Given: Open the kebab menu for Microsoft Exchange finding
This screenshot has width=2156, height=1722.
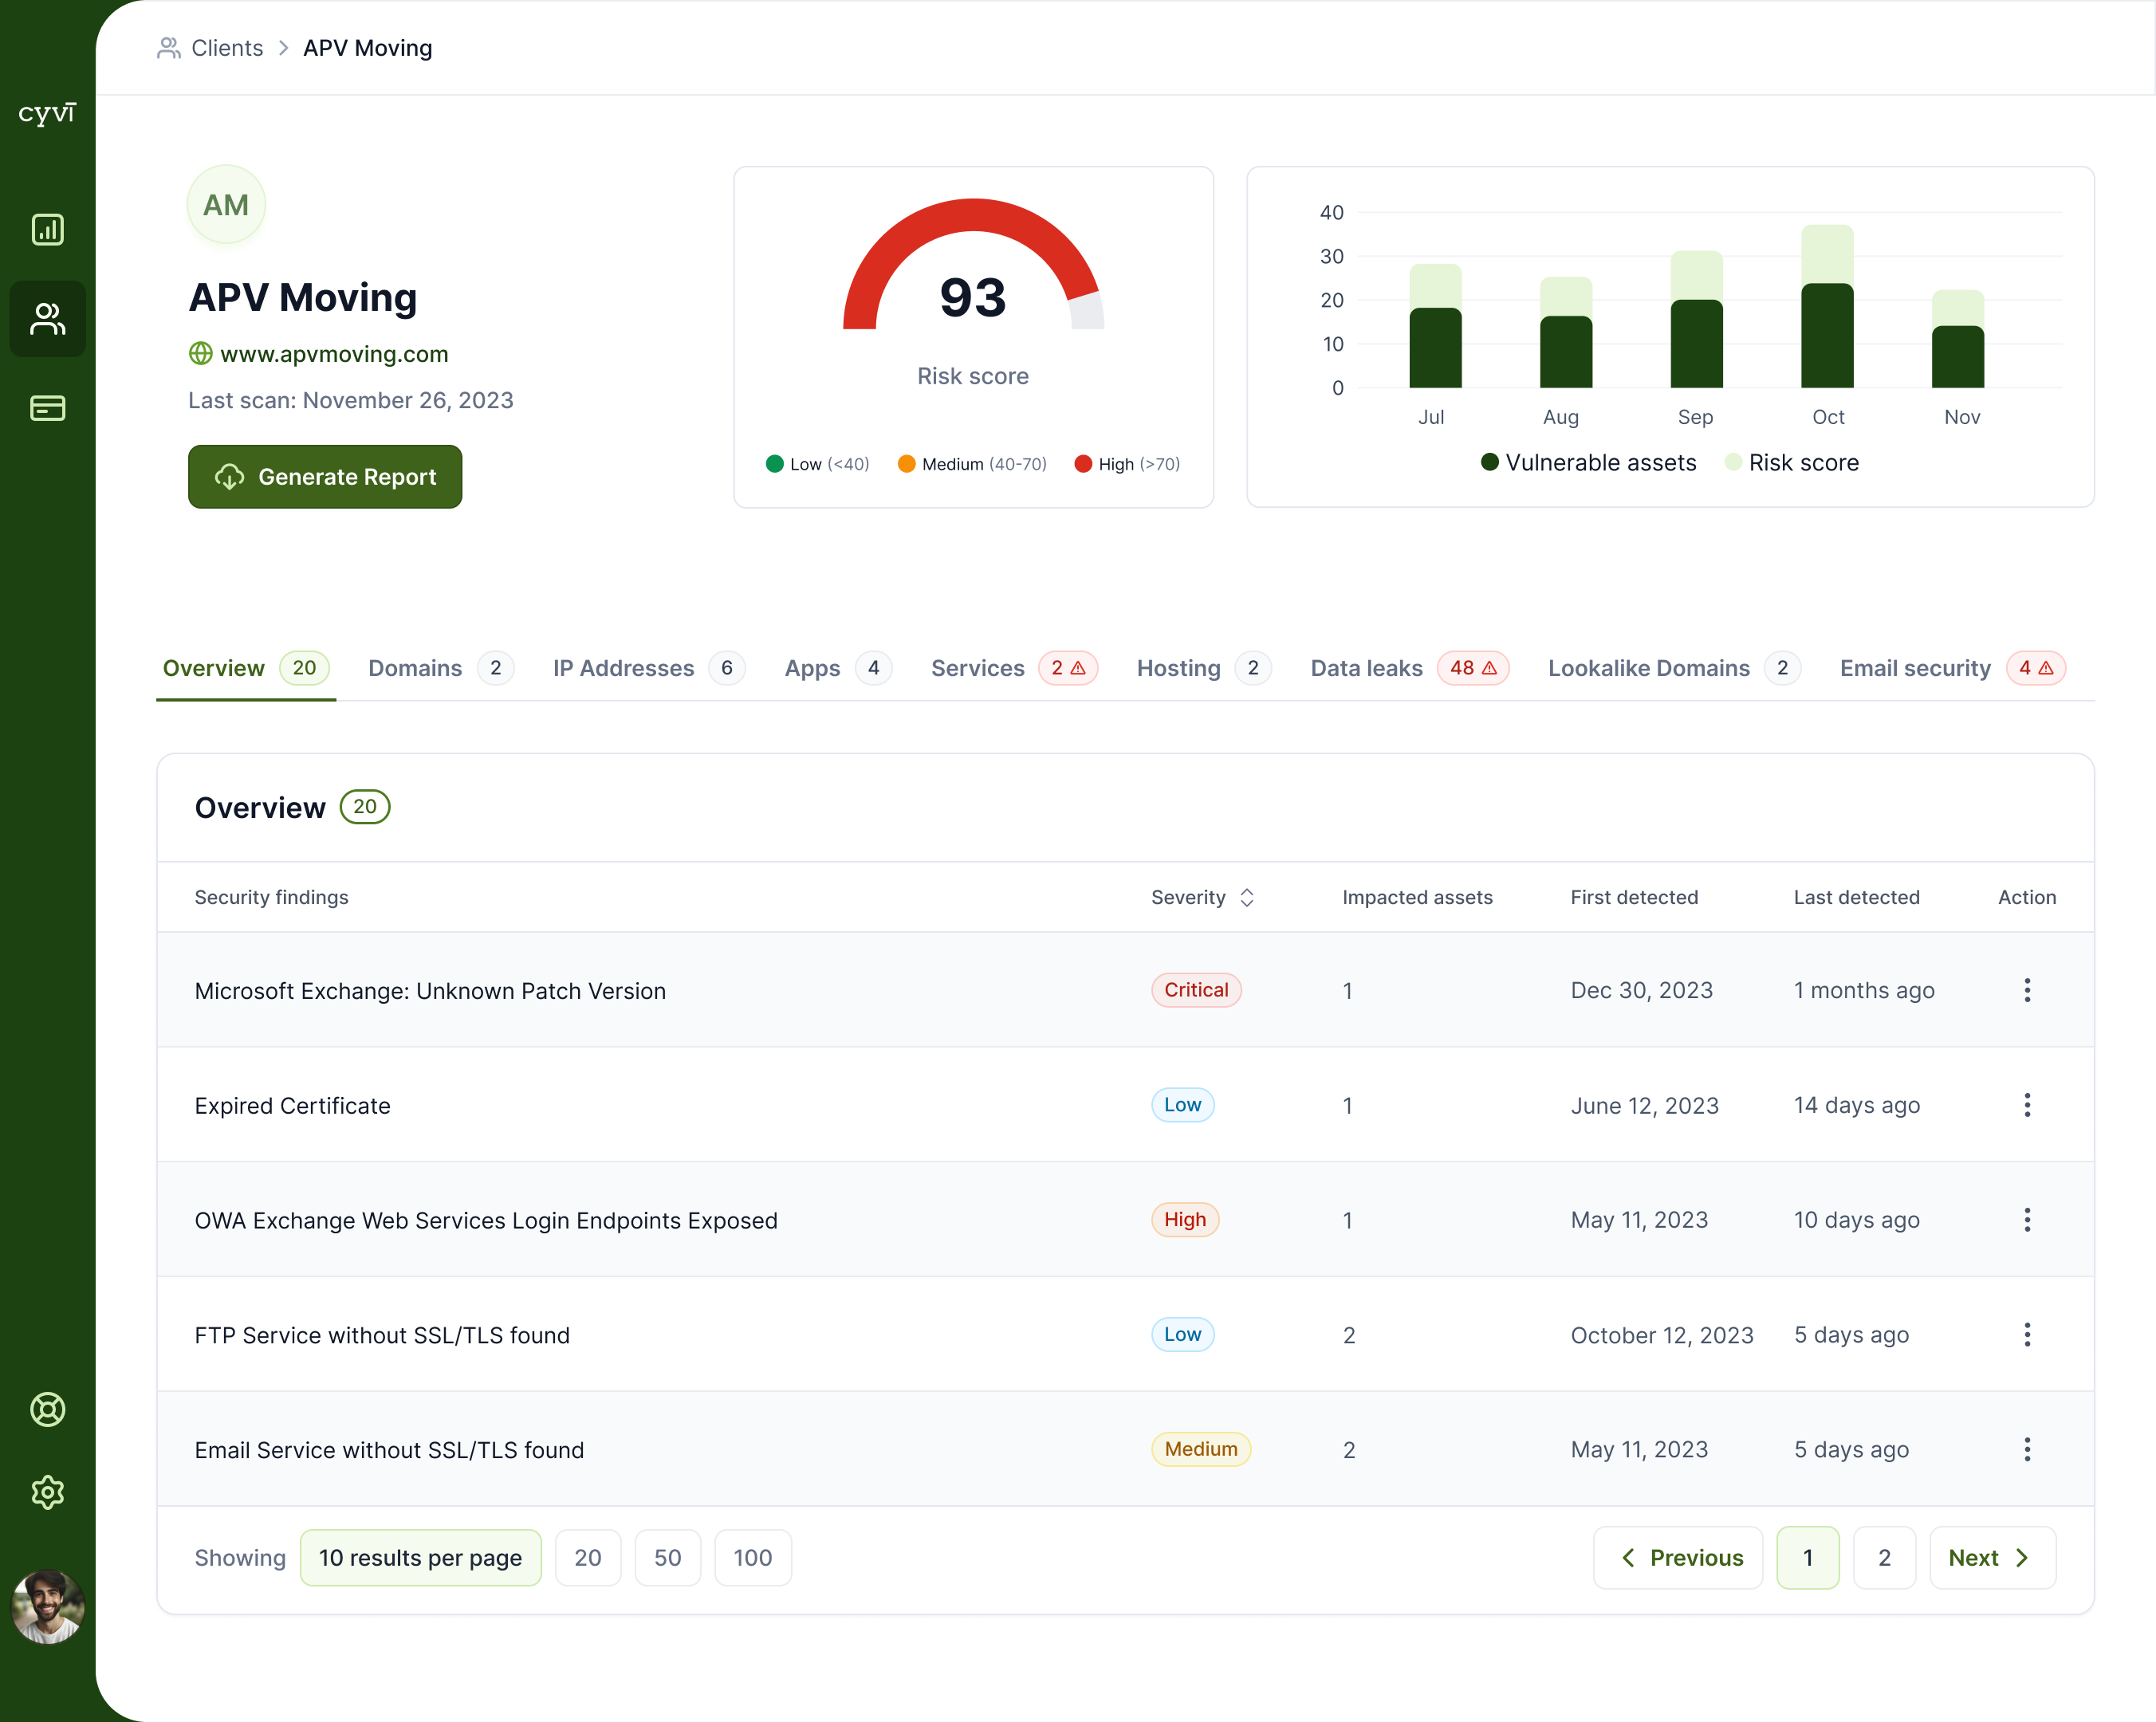Looking at the screenshot, I should pos(2027,990).
